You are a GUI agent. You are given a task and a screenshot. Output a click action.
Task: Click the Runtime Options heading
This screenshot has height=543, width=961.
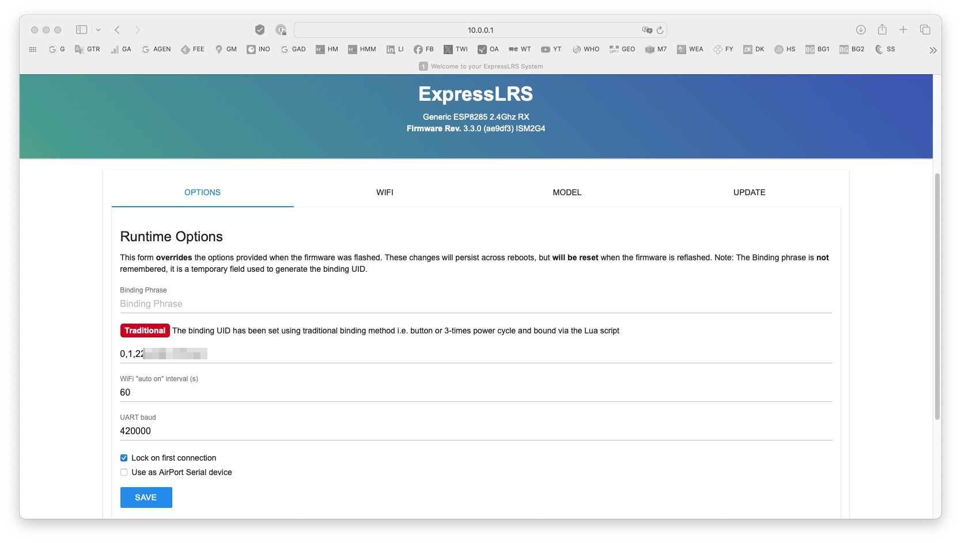click(x=171, y=237)
